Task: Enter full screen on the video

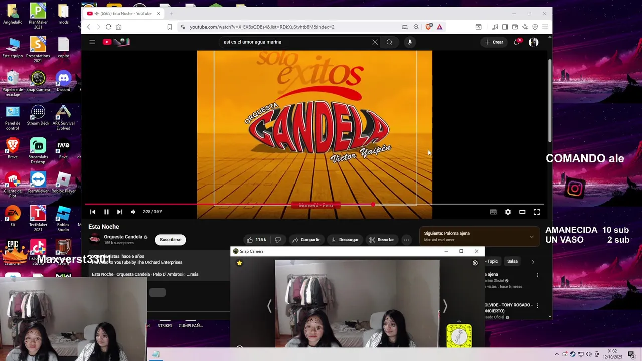Action: click(x=537, y=212)
